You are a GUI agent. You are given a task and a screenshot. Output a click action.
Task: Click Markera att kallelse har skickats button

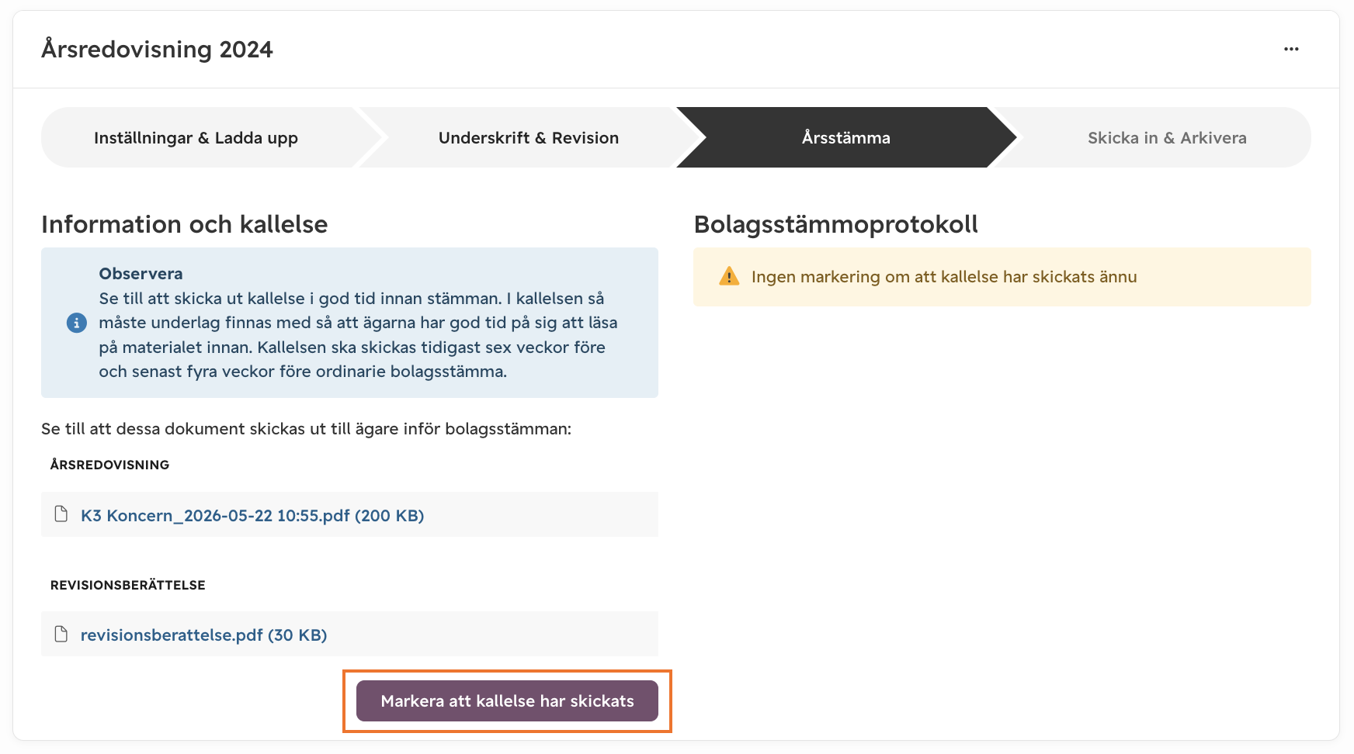(x=507, y=700)
